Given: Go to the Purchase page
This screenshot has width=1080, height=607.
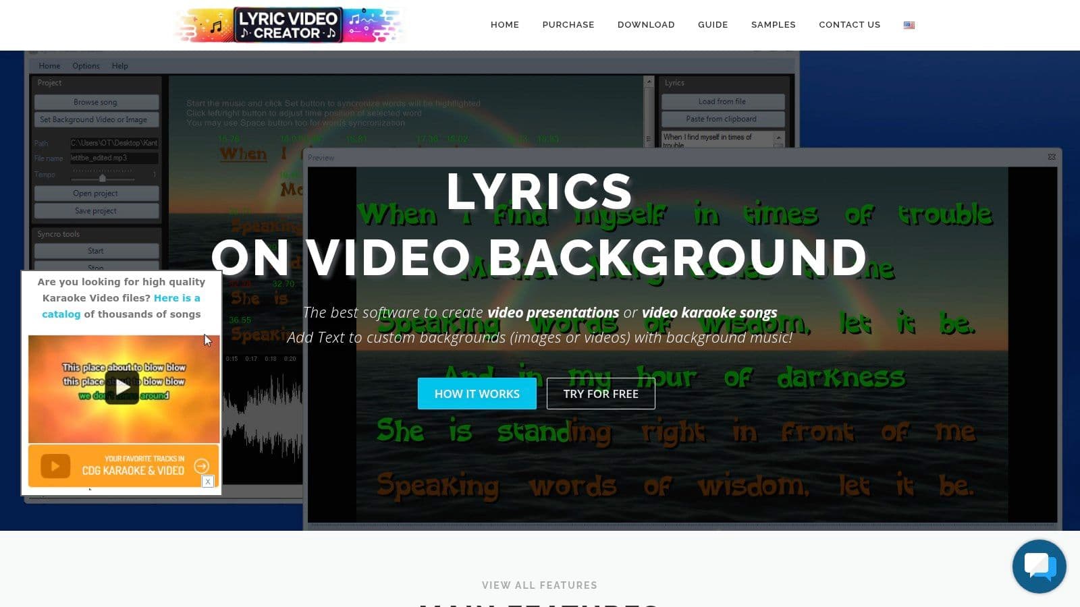Looking at the screenshot, I should (x=568, y=25).
